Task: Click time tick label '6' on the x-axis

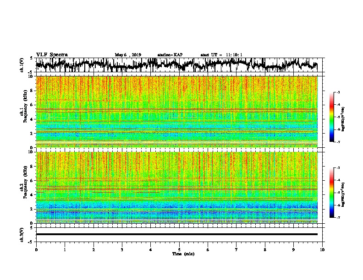Action: coord(208,250)
